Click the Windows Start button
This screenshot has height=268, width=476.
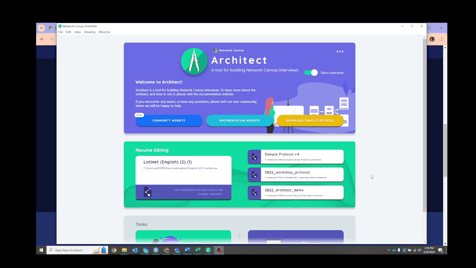tap(41, 250)
